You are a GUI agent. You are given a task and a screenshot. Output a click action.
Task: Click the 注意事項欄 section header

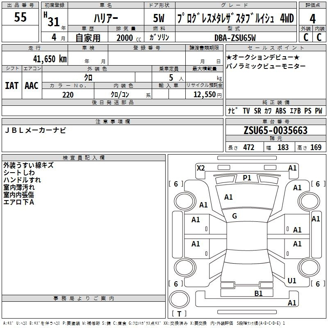pos(112,121)
